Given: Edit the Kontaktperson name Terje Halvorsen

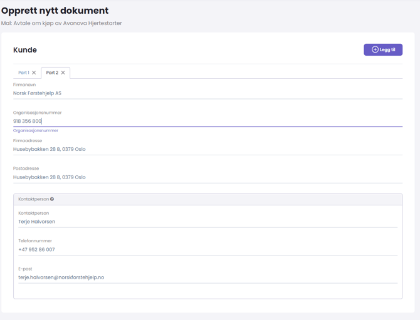Looking at the screenshot, I should (x=207, y=222).
